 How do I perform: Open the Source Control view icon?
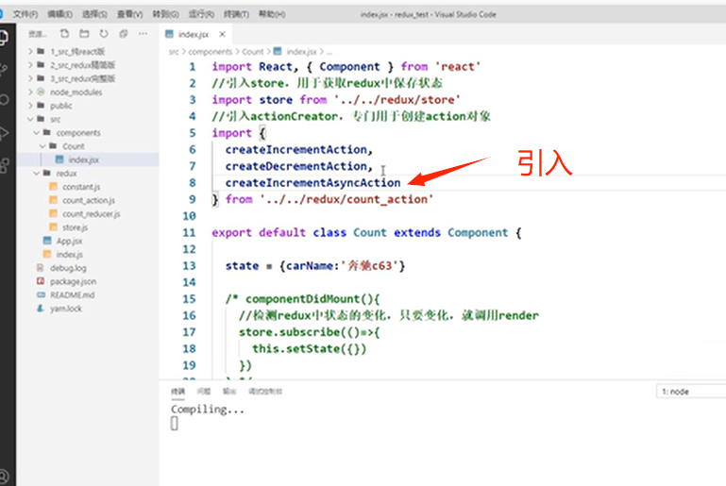point(3,70)
